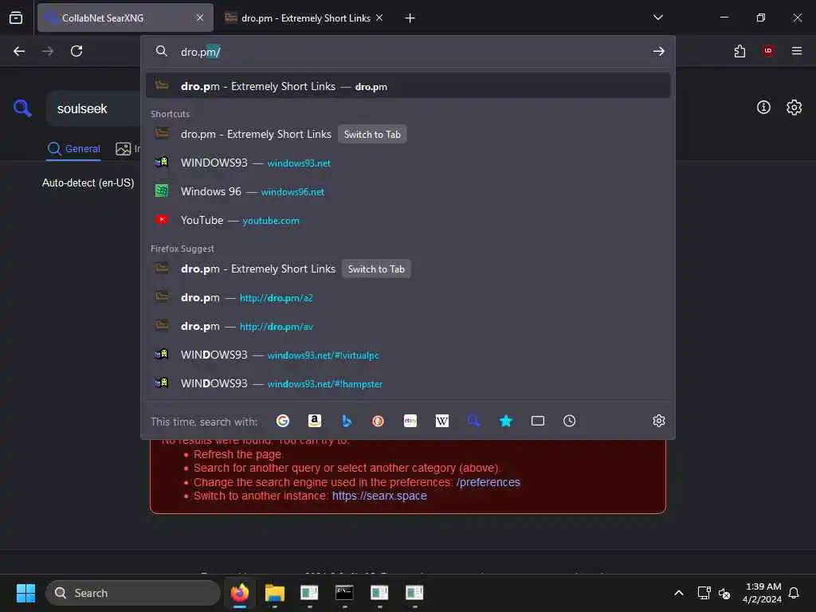Search this time with Bing
The image size is (816, 612).
click(x=346, y=421)
